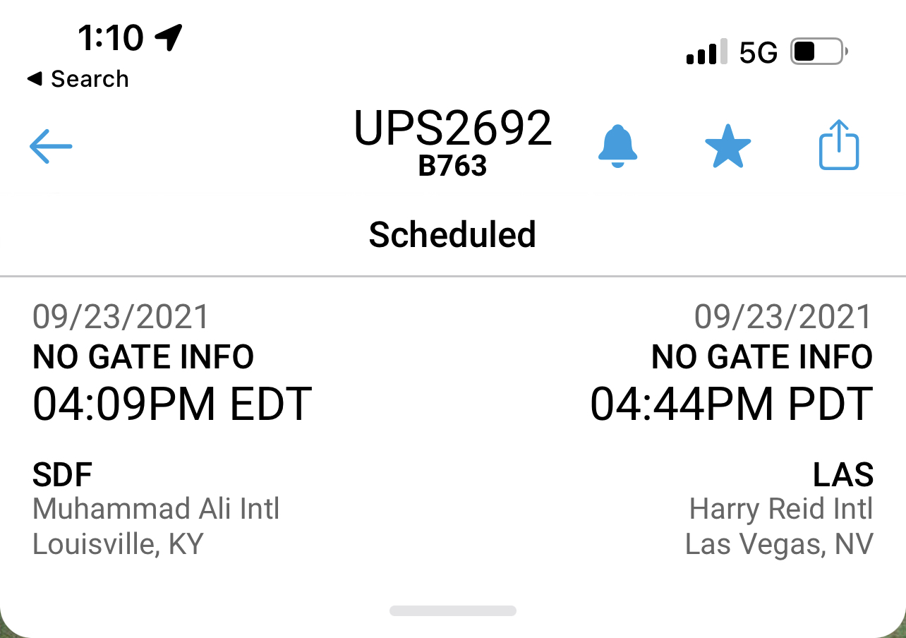Tap the location arrow in status bar
Screen dimensions: 906x638
pos(169,37)
